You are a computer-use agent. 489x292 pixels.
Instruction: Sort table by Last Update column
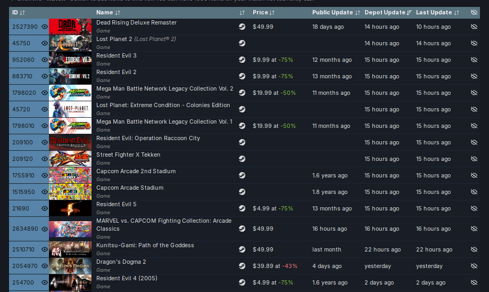pos(437,12)
